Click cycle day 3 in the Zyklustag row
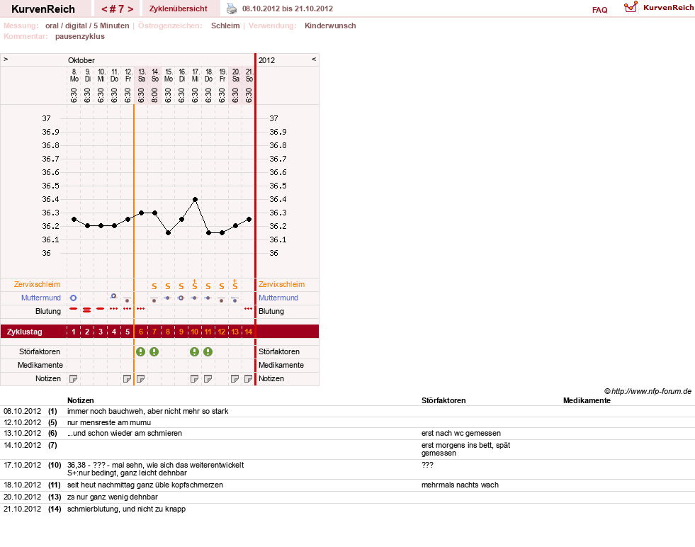This screenshot has height=547, width=695. click(101, 332)
